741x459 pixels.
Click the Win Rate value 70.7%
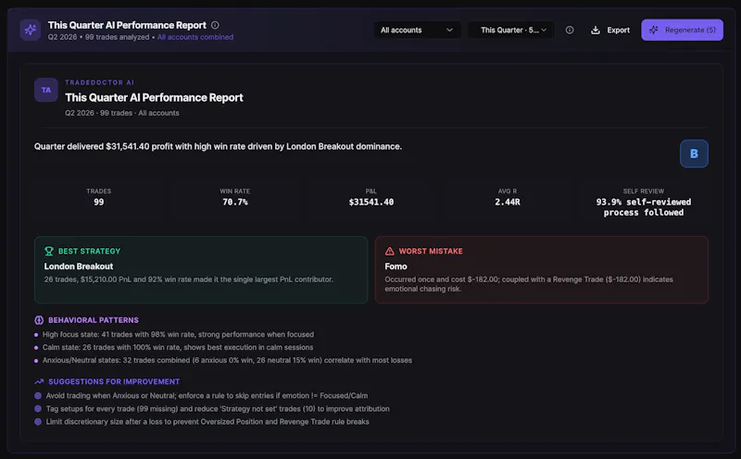tap(235, 202)
